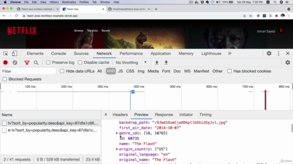
Task: Close the request details pane
Action: (x=106, y=114)
